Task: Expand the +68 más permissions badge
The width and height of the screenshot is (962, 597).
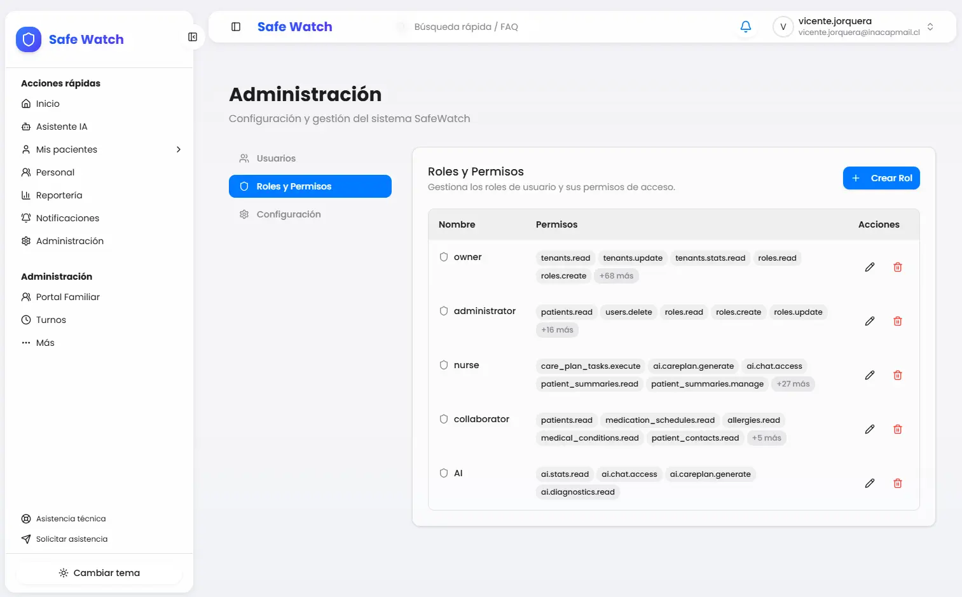Action: click(615, 276)
